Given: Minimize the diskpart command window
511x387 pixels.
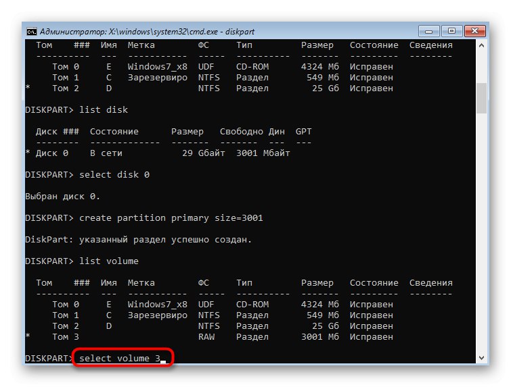Looking at the screenshot, I should [x=429, y=31].
